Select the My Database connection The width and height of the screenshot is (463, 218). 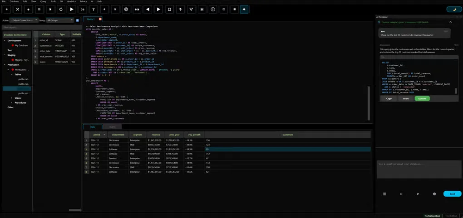(x=21, y=45)
